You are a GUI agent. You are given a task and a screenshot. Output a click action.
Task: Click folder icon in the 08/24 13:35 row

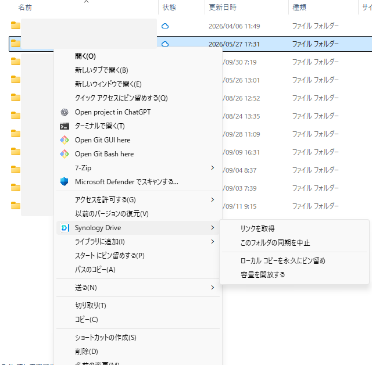point(16,116)
